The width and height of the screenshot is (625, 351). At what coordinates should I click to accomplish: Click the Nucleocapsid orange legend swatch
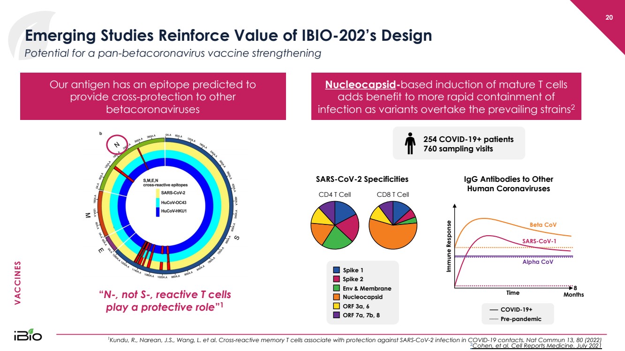[336, 297]
